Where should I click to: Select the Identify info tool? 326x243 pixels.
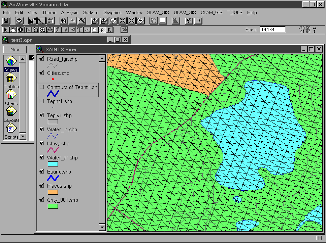pyautogui.click(x=20, y=30)
